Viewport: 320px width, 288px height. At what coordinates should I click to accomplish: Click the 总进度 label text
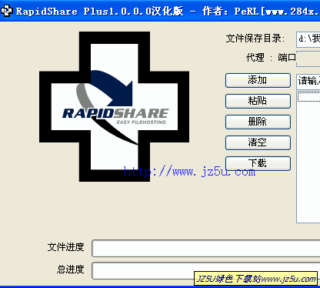click(x=71, y=270)
